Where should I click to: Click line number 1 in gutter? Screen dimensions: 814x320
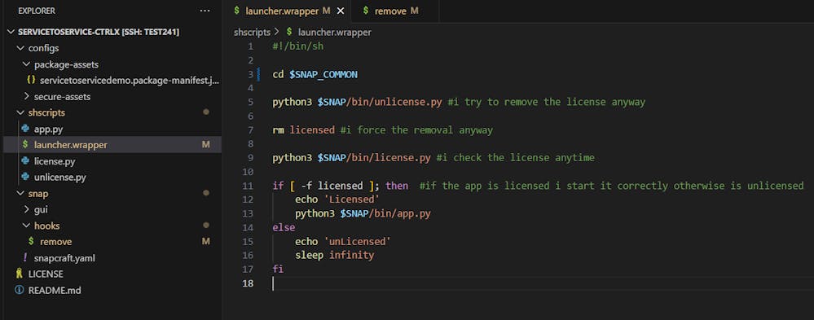pyautogui.click(x=251, y=46)
